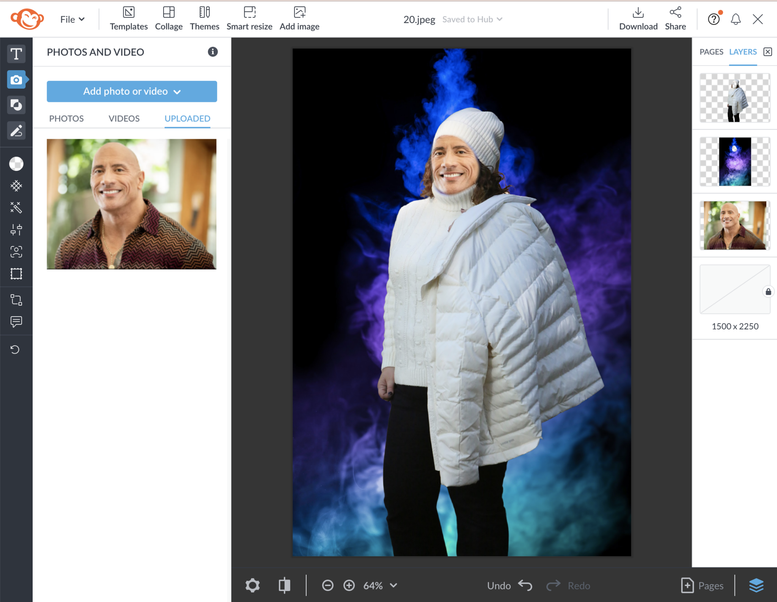Open the VIDEOS tab
Viewport: 777px width, 602px height.
tap(123, 118)
